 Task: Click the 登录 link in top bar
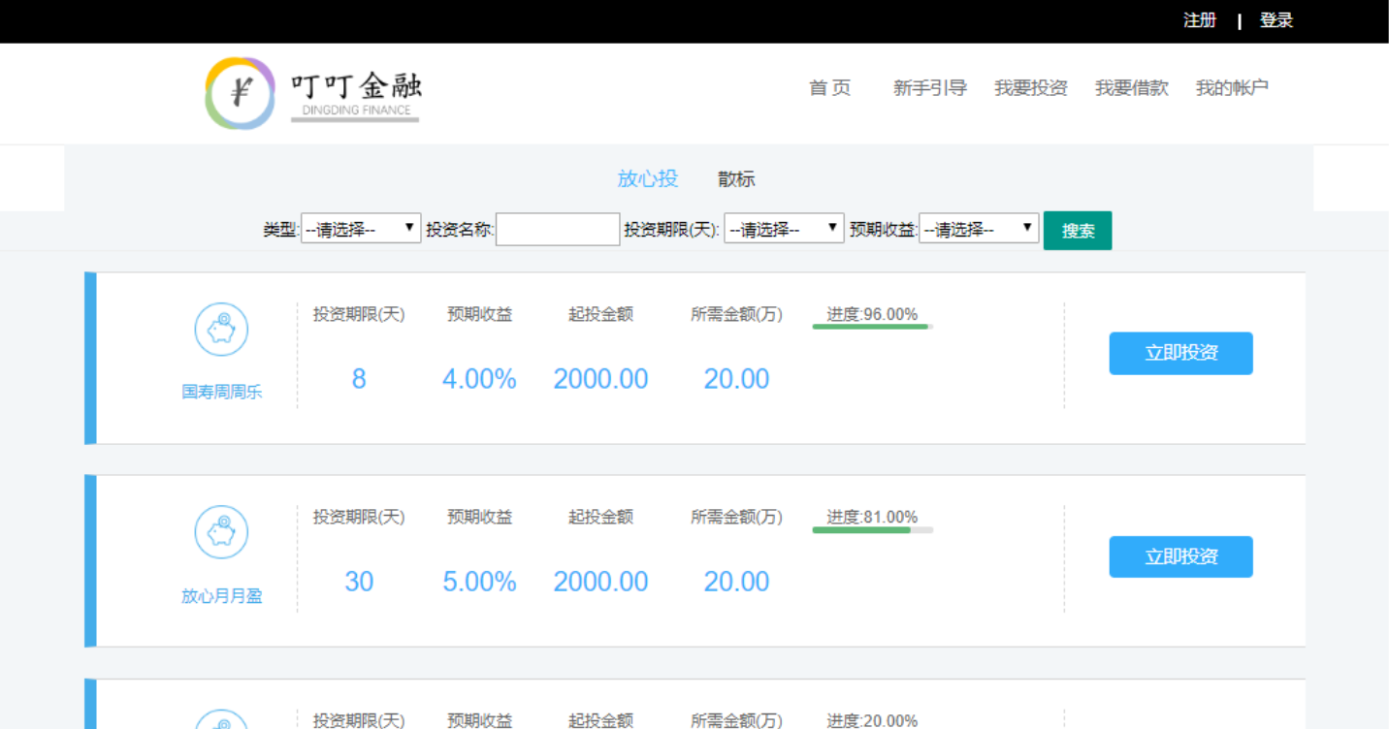[x=1276, y=20]
